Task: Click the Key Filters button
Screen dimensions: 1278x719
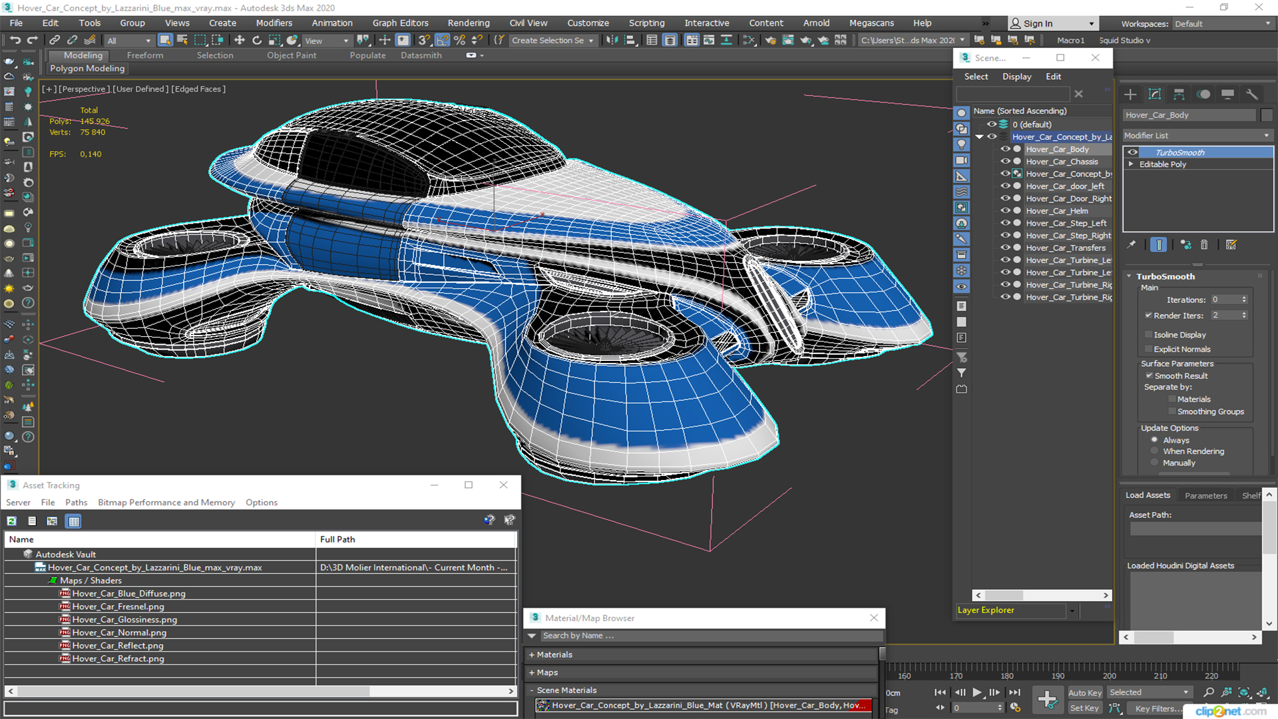Action: click(1159, 709)
